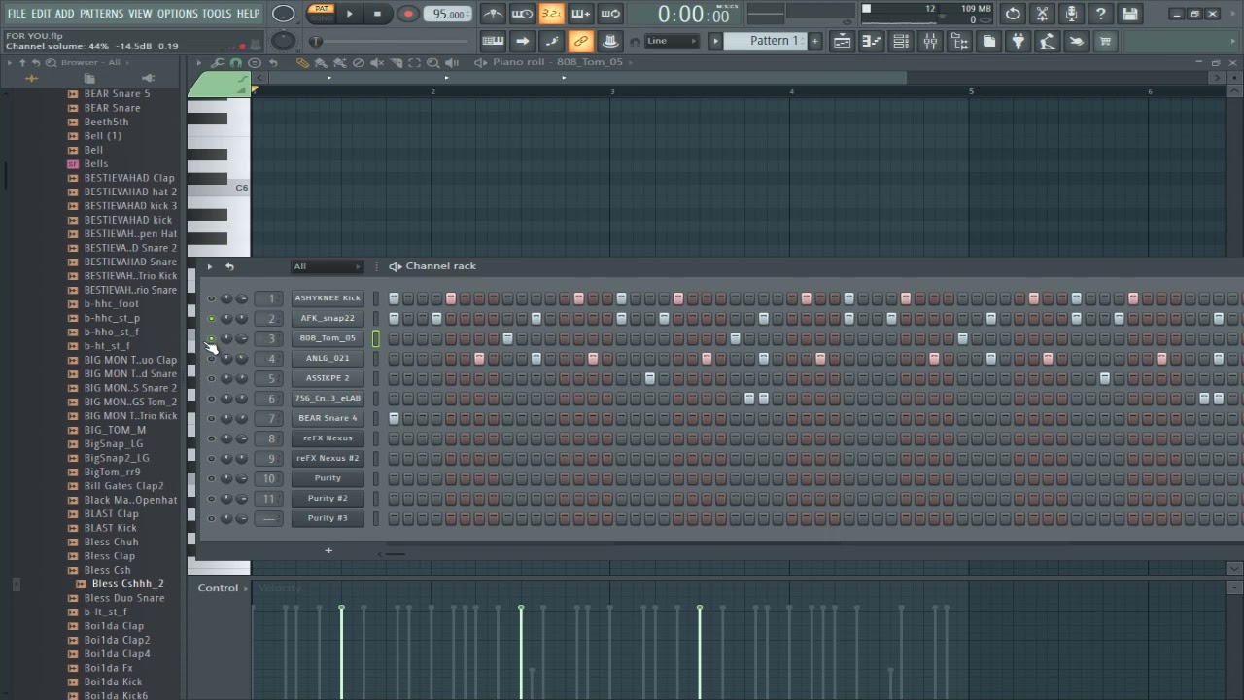Mute the ASHYKNEE Kick channel
1244x700 pixels.
tap(211, 298)
